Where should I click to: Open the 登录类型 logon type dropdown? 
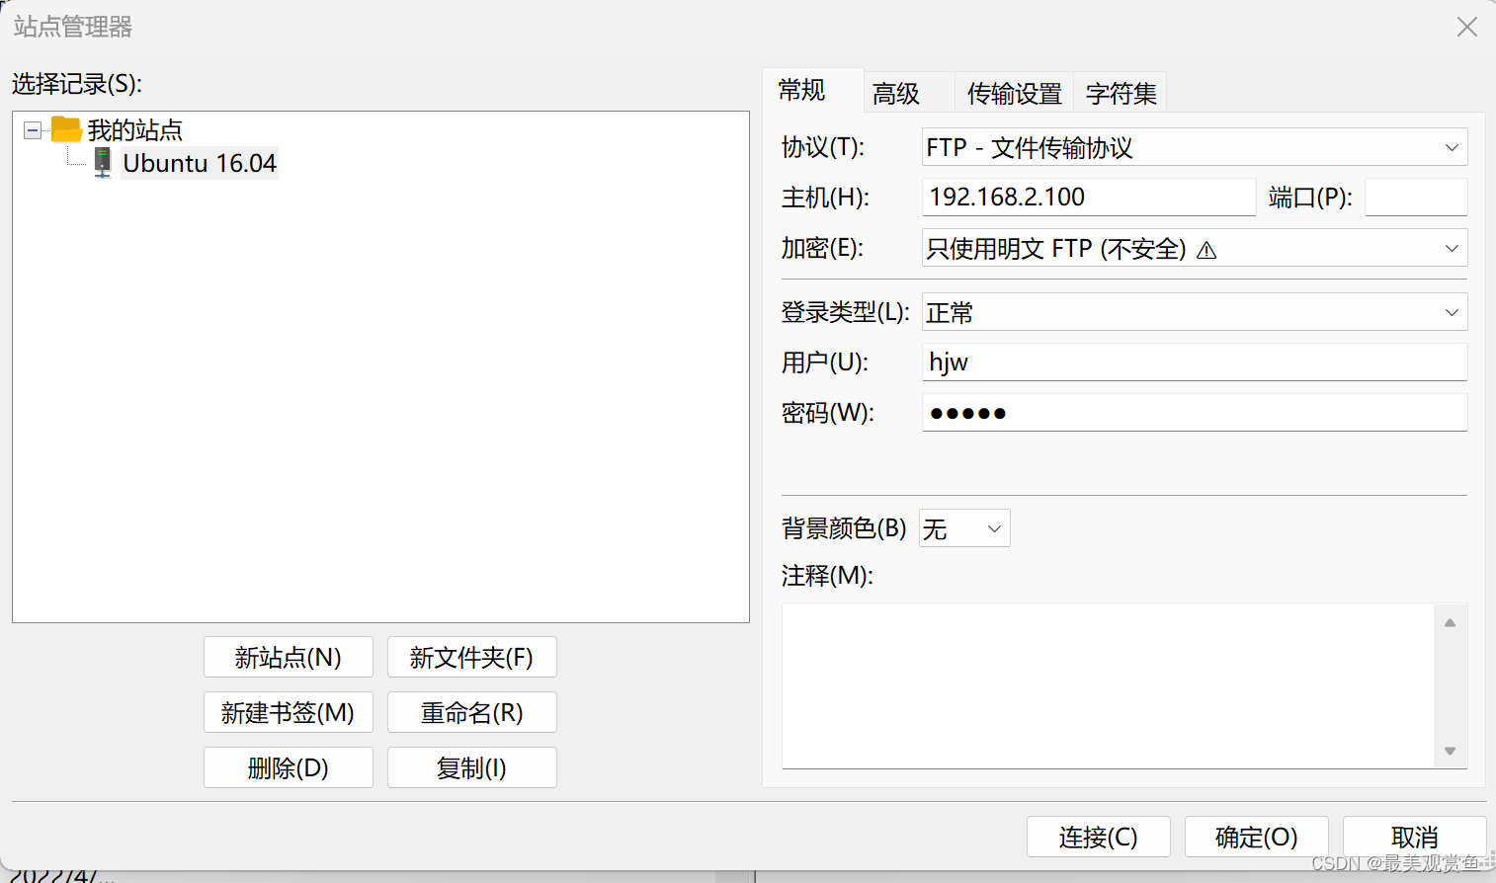pos(1195,312)
